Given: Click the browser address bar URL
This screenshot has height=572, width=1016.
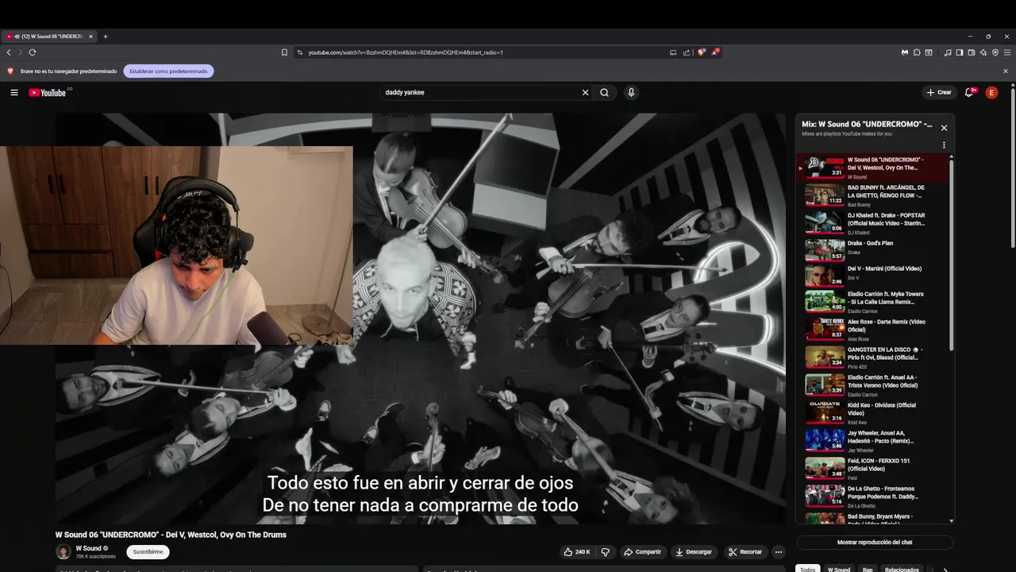Looking at the screenshot, I should coord(406,52).
